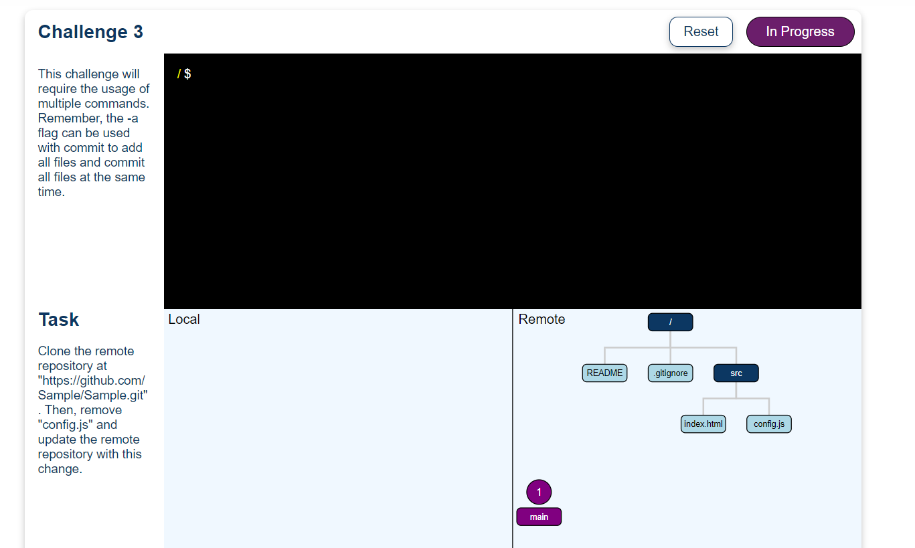Select the index.html file node

pyautogui.click(x=703, y=424)
